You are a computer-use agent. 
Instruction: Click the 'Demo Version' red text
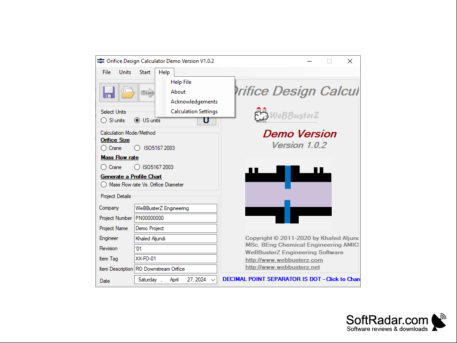(x=300, y=134)
